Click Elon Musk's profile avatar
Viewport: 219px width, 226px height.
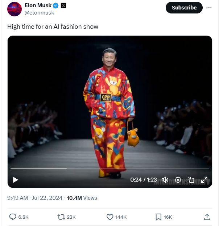click(15, 9)
